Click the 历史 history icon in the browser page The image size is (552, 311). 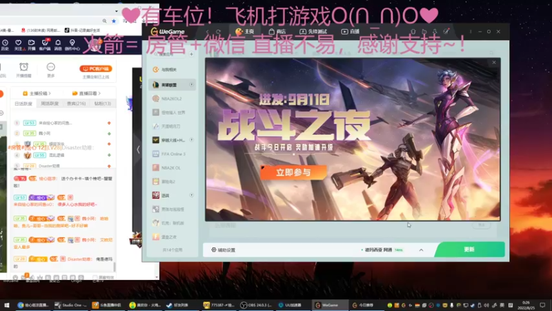pyautogui.click(x=5, y=45)
